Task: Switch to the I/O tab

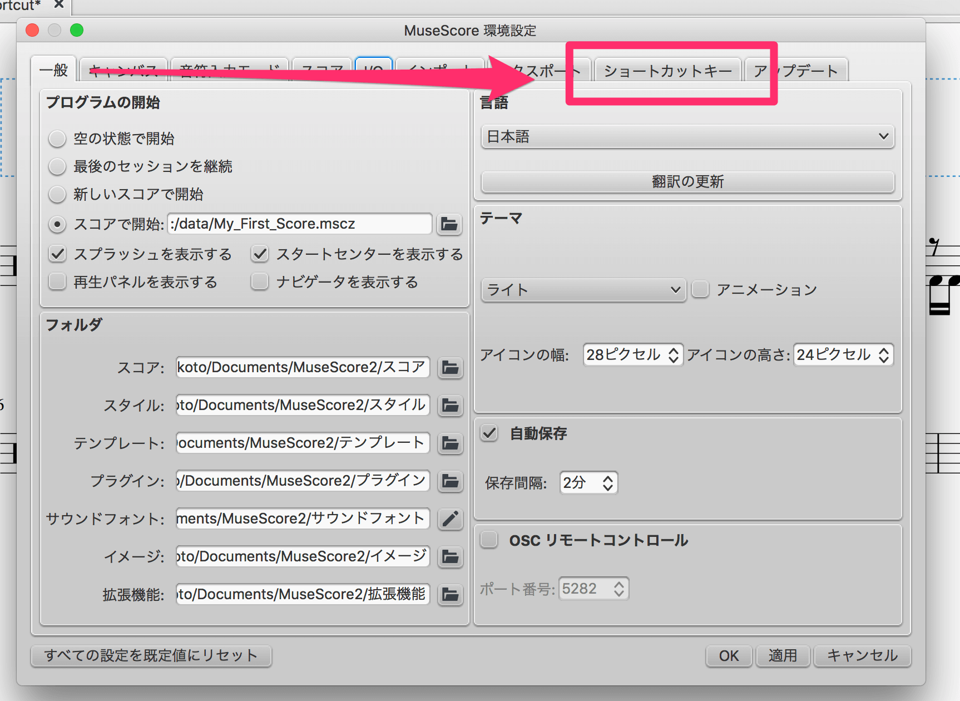Action: (x=373, y=70)
